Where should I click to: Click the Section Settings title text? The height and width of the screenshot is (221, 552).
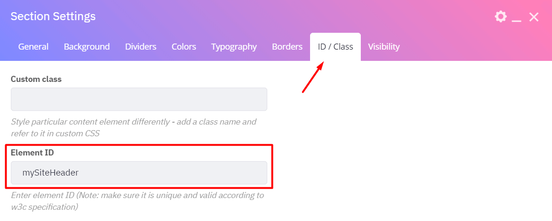(53, 16)
